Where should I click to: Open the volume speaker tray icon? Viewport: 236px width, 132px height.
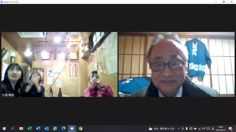pos(203,129)
